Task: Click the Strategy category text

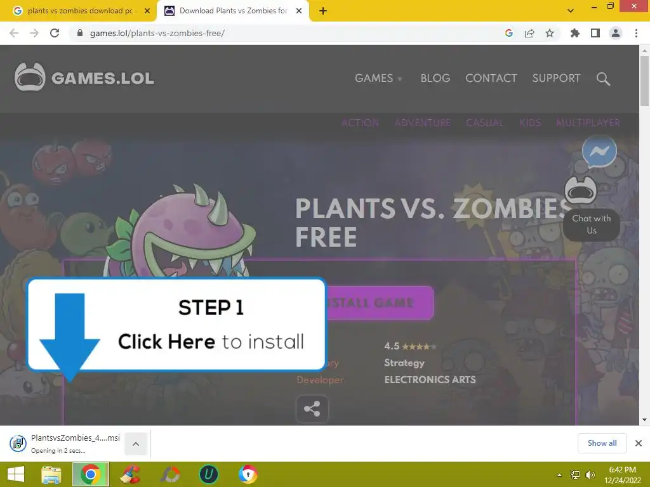Action: 404,363
